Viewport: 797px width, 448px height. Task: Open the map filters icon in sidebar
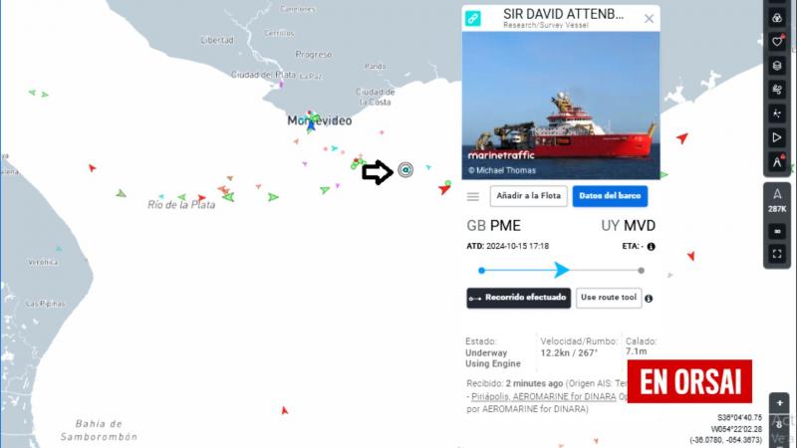coord(777,18)
